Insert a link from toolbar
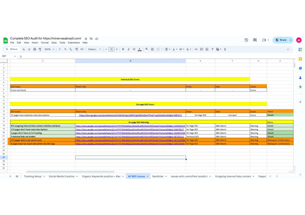The height and width of the screenshot is (215, 305). (x=196, y=49)
